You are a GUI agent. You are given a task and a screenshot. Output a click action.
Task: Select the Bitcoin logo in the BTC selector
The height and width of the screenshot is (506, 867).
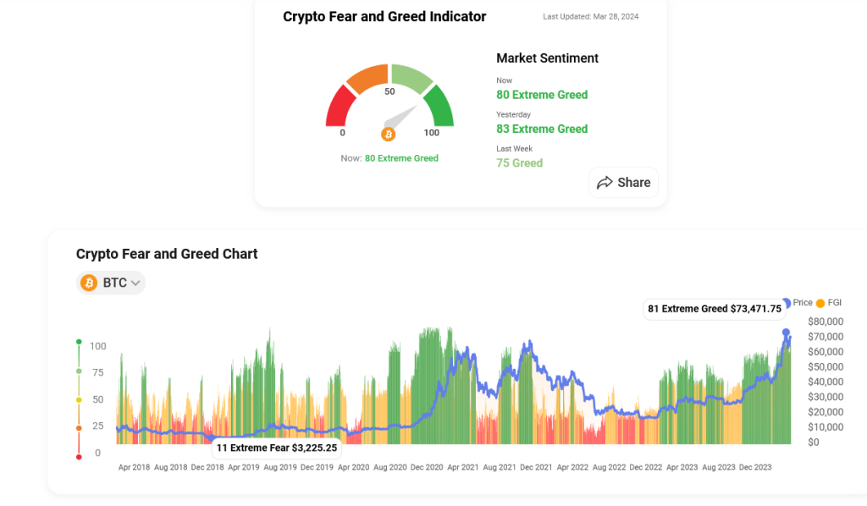[88, 283]
